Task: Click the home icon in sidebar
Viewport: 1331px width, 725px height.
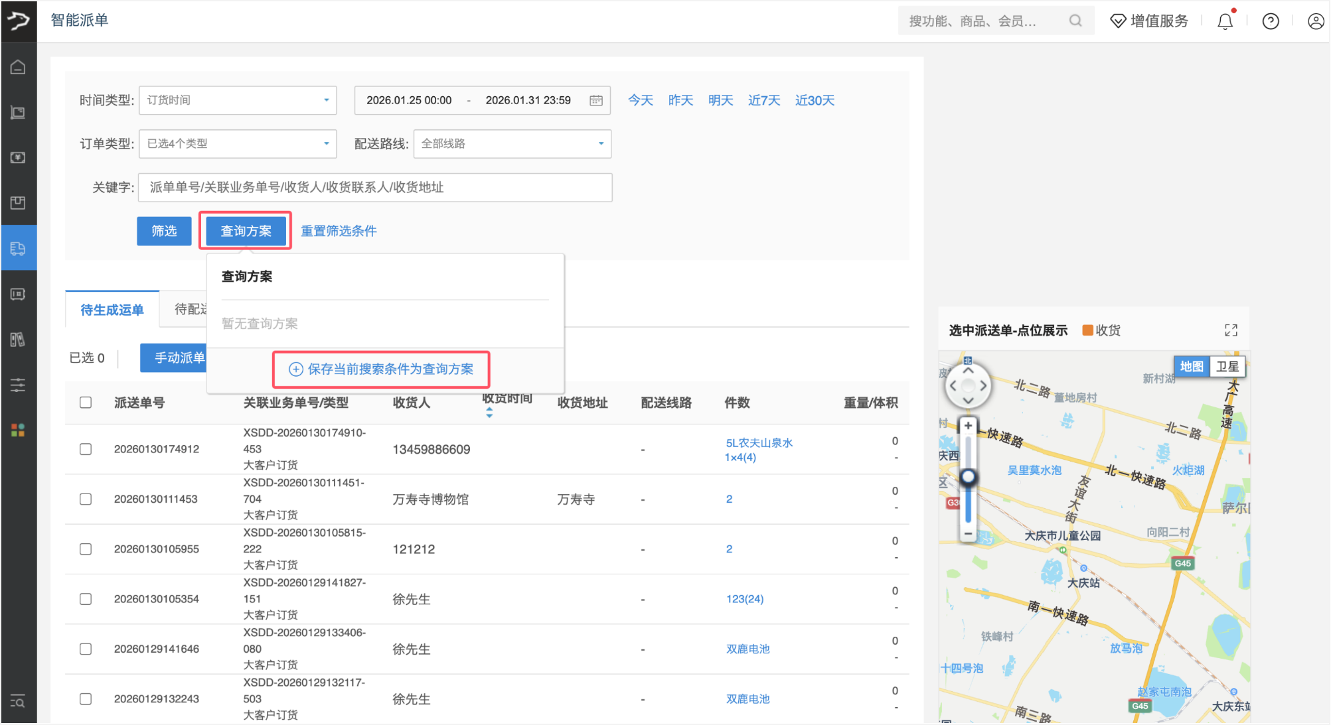Action: [x=18, y=67]
